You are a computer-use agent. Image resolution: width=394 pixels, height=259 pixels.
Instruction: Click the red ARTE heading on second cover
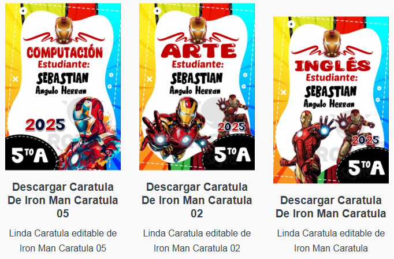(199, 51)
